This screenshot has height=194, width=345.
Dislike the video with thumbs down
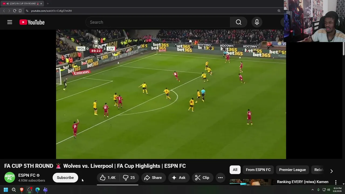pyautogui.click(x=129, y=178)
